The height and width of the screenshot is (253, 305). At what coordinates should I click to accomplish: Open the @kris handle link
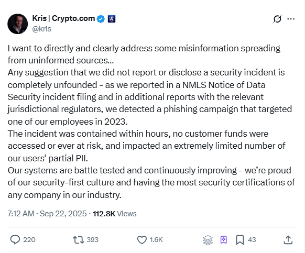click(x=41, y=29)
